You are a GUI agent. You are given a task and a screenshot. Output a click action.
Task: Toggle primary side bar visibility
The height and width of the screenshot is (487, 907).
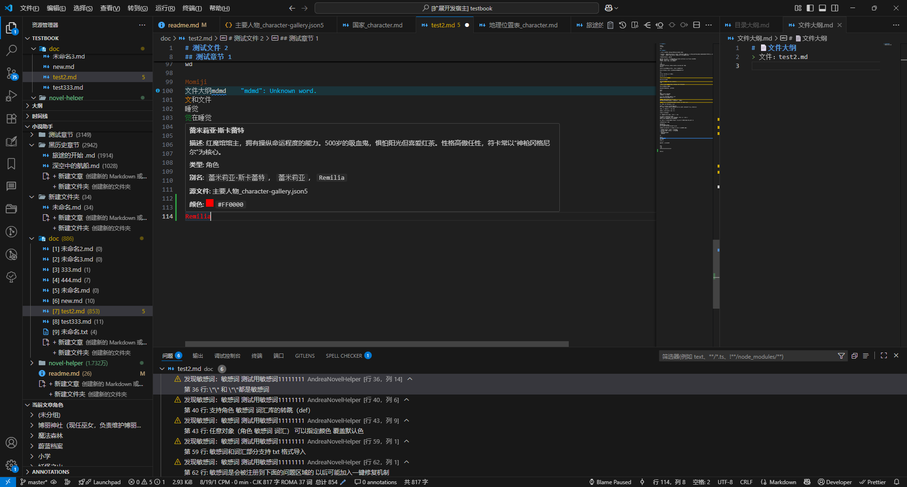[810, 8]
